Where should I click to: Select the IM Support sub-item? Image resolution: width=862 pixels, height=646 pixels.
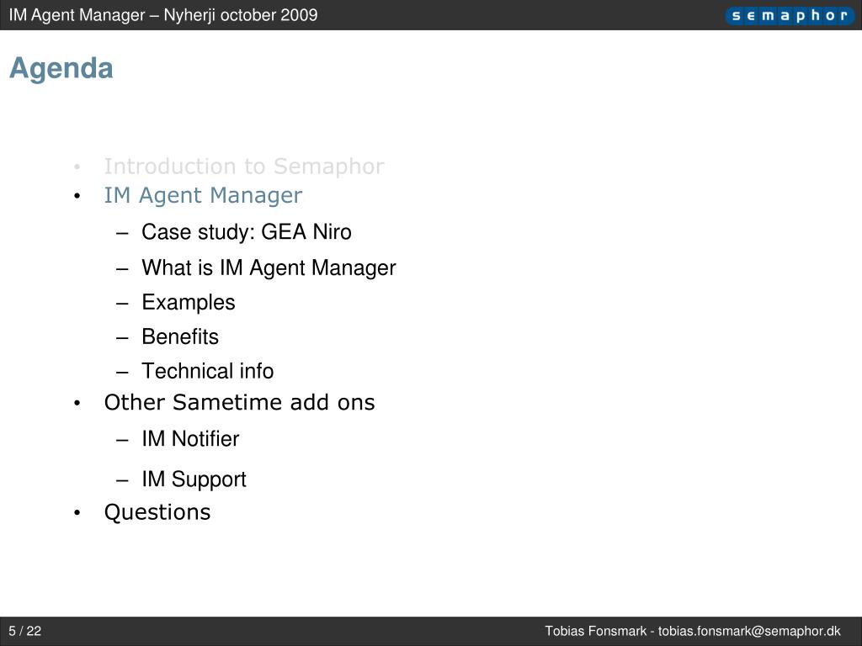[194, 479]
